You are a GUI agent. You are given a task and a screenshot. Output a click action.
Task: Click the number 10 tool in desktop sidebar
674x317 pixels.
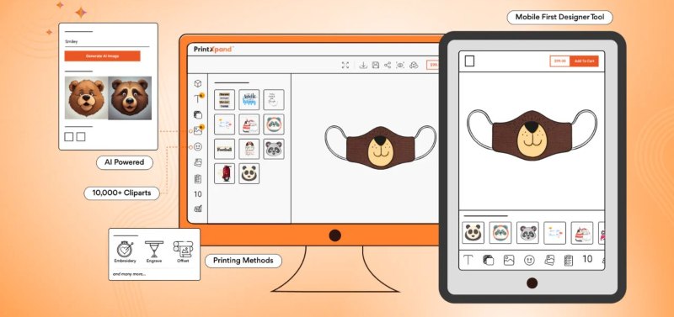pos(198,194)
